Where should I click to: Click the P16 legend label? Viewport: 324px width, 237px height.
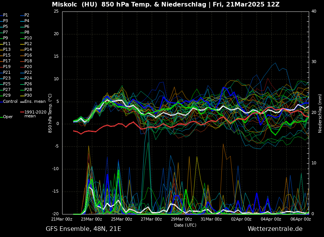(28, 55)
